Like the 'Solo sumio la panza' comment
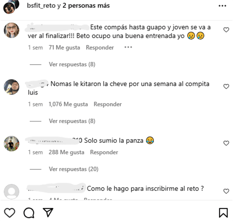Viewport: 233px width, 221px height. click(x=226, y=143)
